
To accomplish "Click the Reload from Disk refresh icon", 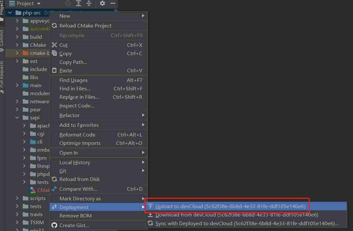I will [54, 179].
